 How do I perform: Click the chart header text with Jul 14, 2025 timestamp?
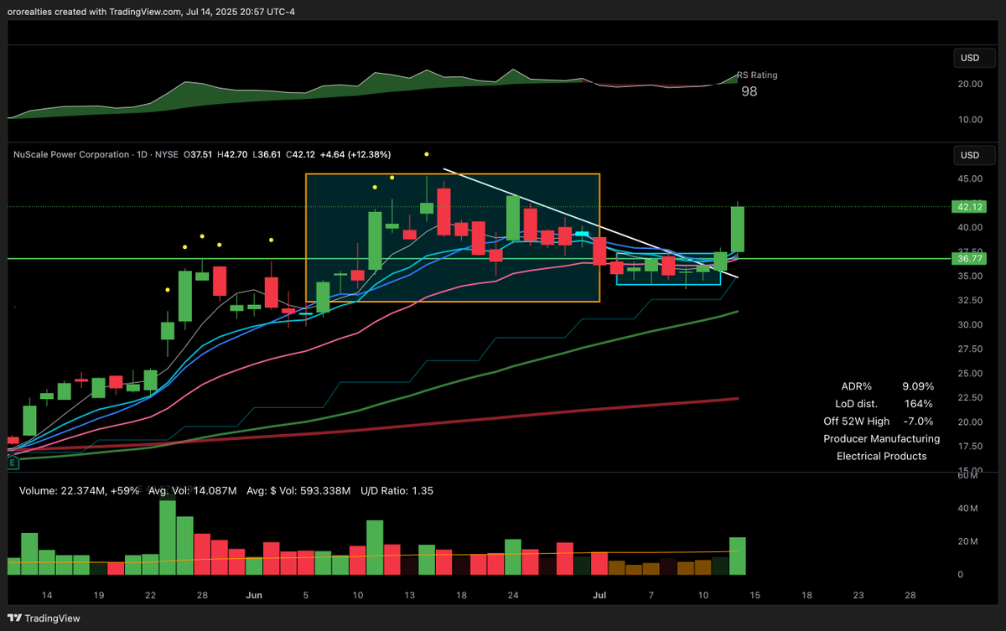point(152,11)
